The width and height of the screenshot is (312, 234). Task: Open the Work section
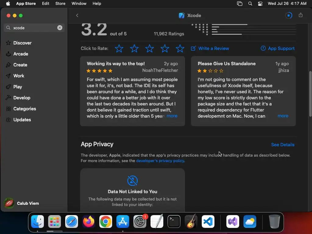[19, 76]
